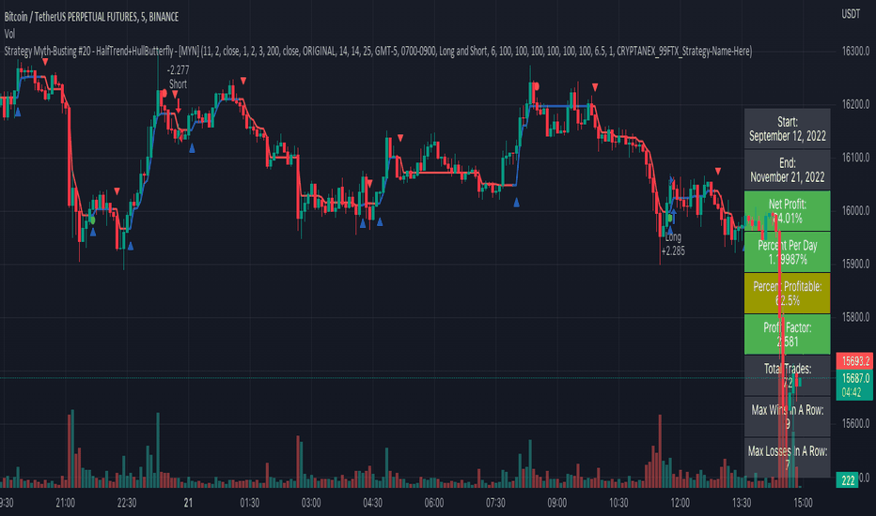Viewport: 876px width, 516px height.
Task: Open the Strategy Myth-Busting #20 indicator legend
Action: [378, 52]
